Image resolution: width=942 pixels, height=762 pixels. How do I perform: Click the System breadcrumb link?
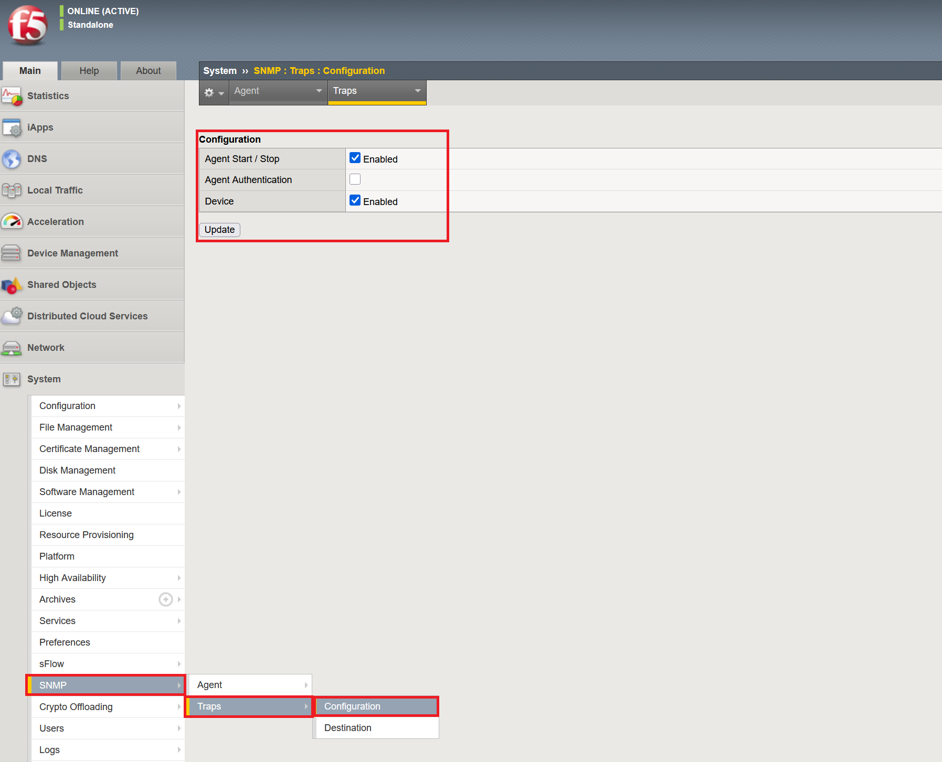coord(220,71)
